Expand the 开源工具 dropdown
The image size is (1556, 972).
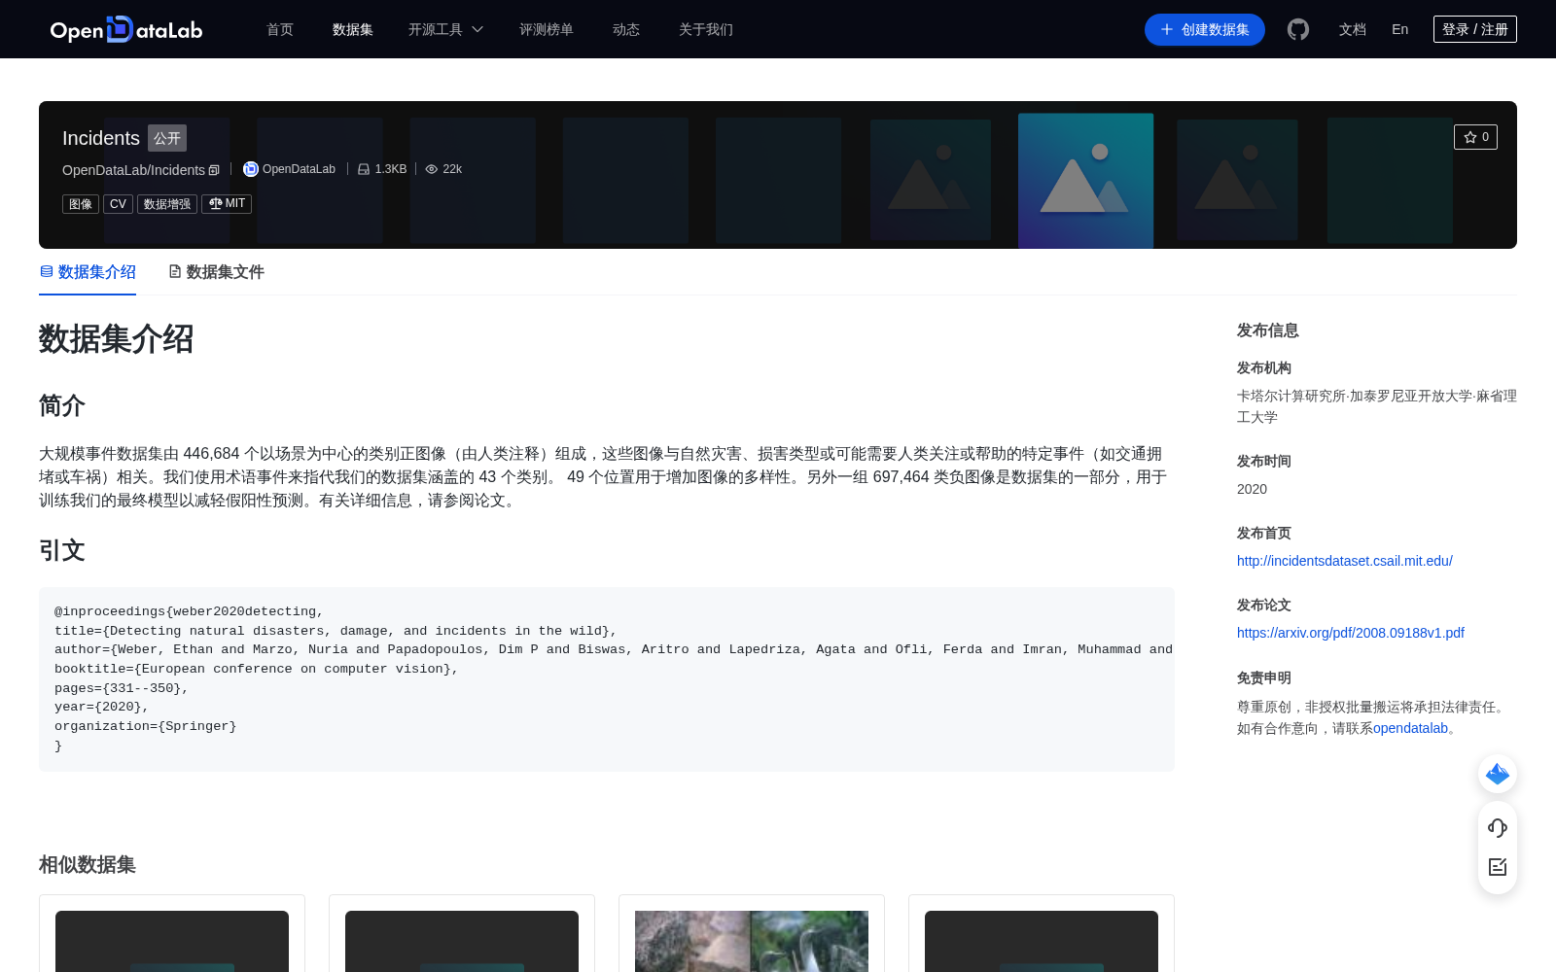click(x=445, y=29)
